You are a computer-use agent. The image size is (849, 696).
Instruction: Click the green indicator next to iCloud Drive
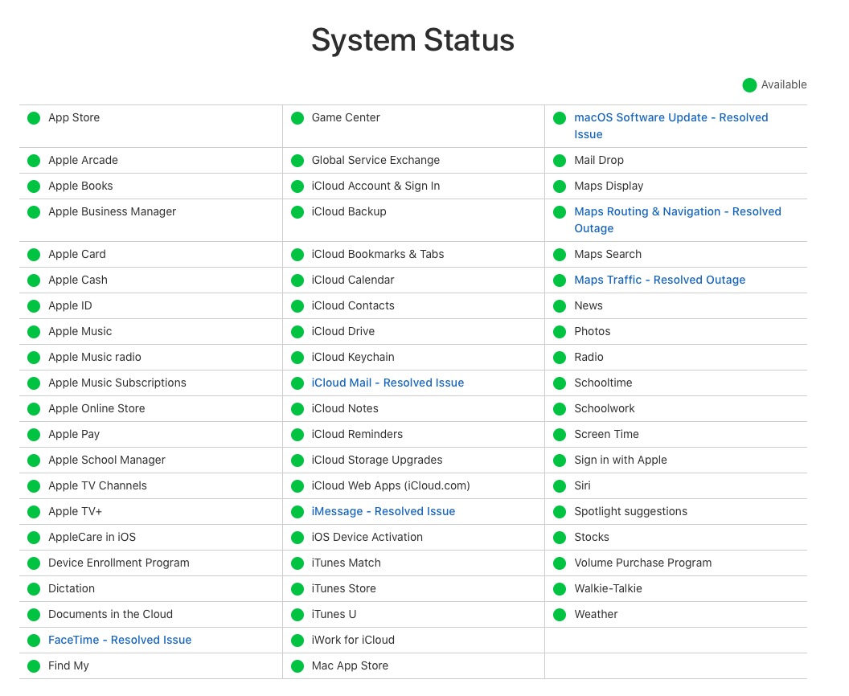[x=297, y=332]
